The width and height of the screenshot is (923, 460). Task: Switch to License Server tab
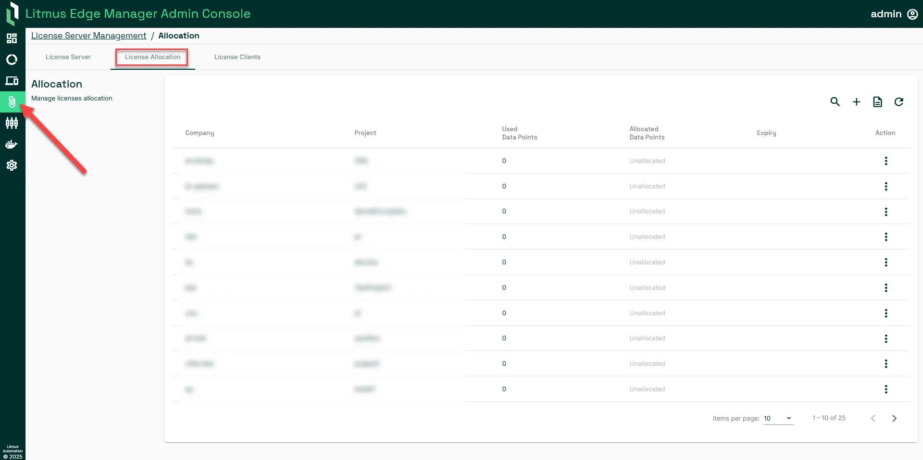[68, 57]
